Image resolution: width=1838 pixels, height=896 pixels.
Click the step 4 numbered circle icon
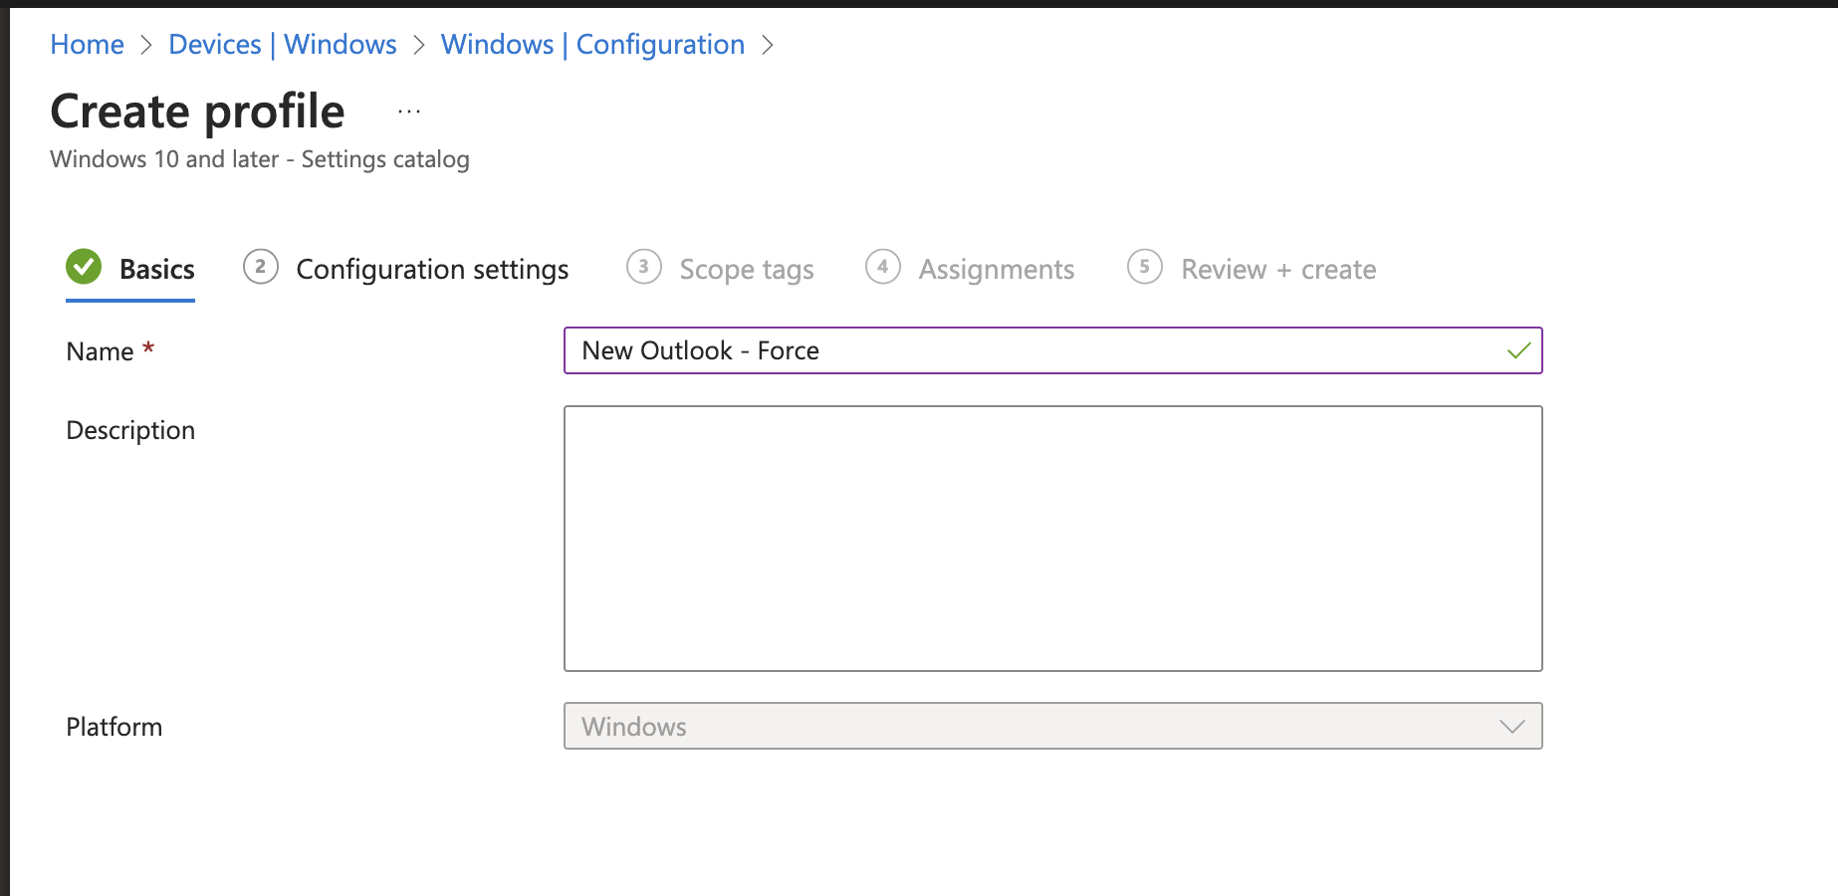[883, 267]
